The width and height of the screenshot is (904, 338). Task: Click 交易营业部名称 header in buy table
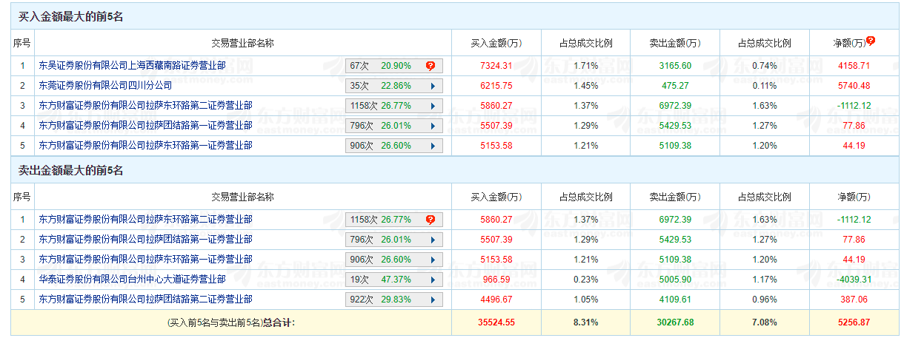coord(243,43)
